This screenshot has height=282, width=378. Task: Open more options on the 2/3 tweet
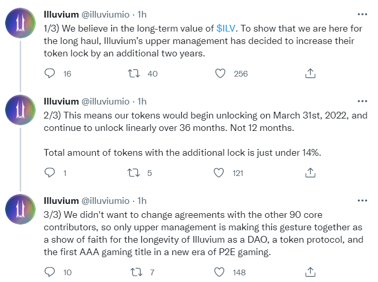364,100
